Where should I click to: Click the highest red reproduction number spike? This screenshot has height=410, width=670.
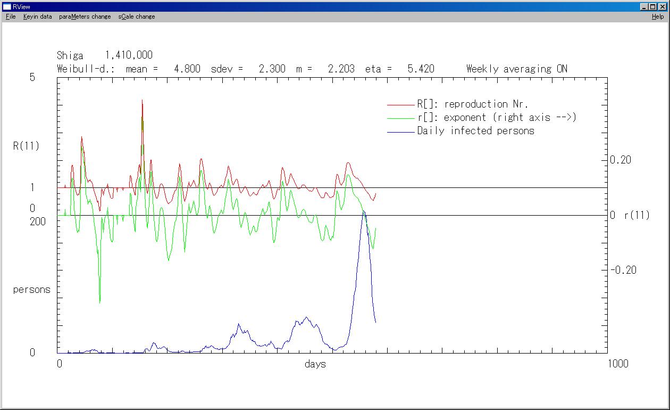coord(142,101)
